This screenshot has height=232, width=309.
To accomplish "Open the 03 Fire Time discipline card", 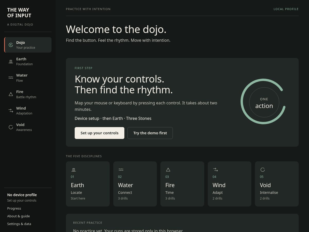I will tap(182, 184).
